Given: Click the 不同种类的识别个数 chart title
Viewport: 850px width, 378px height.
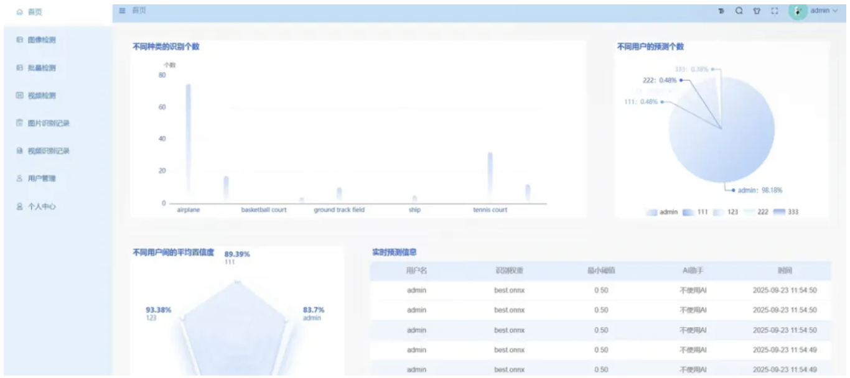Looking at the screenshot, I should [x=166, y=47].
